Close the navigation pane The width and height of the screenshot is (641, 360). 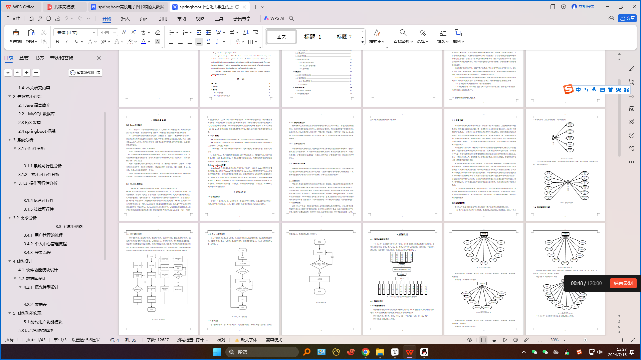99,58
